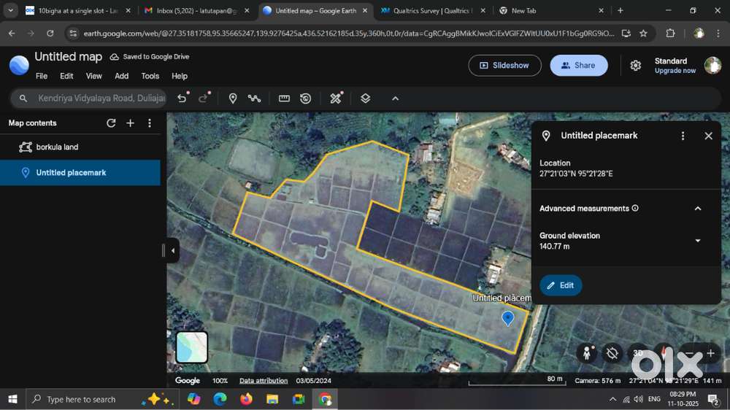Click the undo arrow in toolbar

click(182, 98)
